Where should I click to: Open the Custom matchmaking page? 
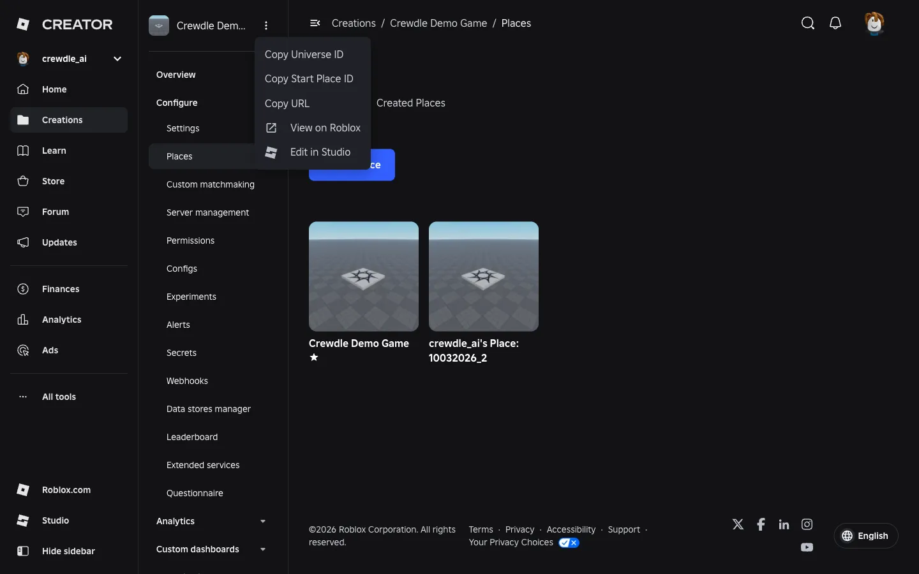211,184
